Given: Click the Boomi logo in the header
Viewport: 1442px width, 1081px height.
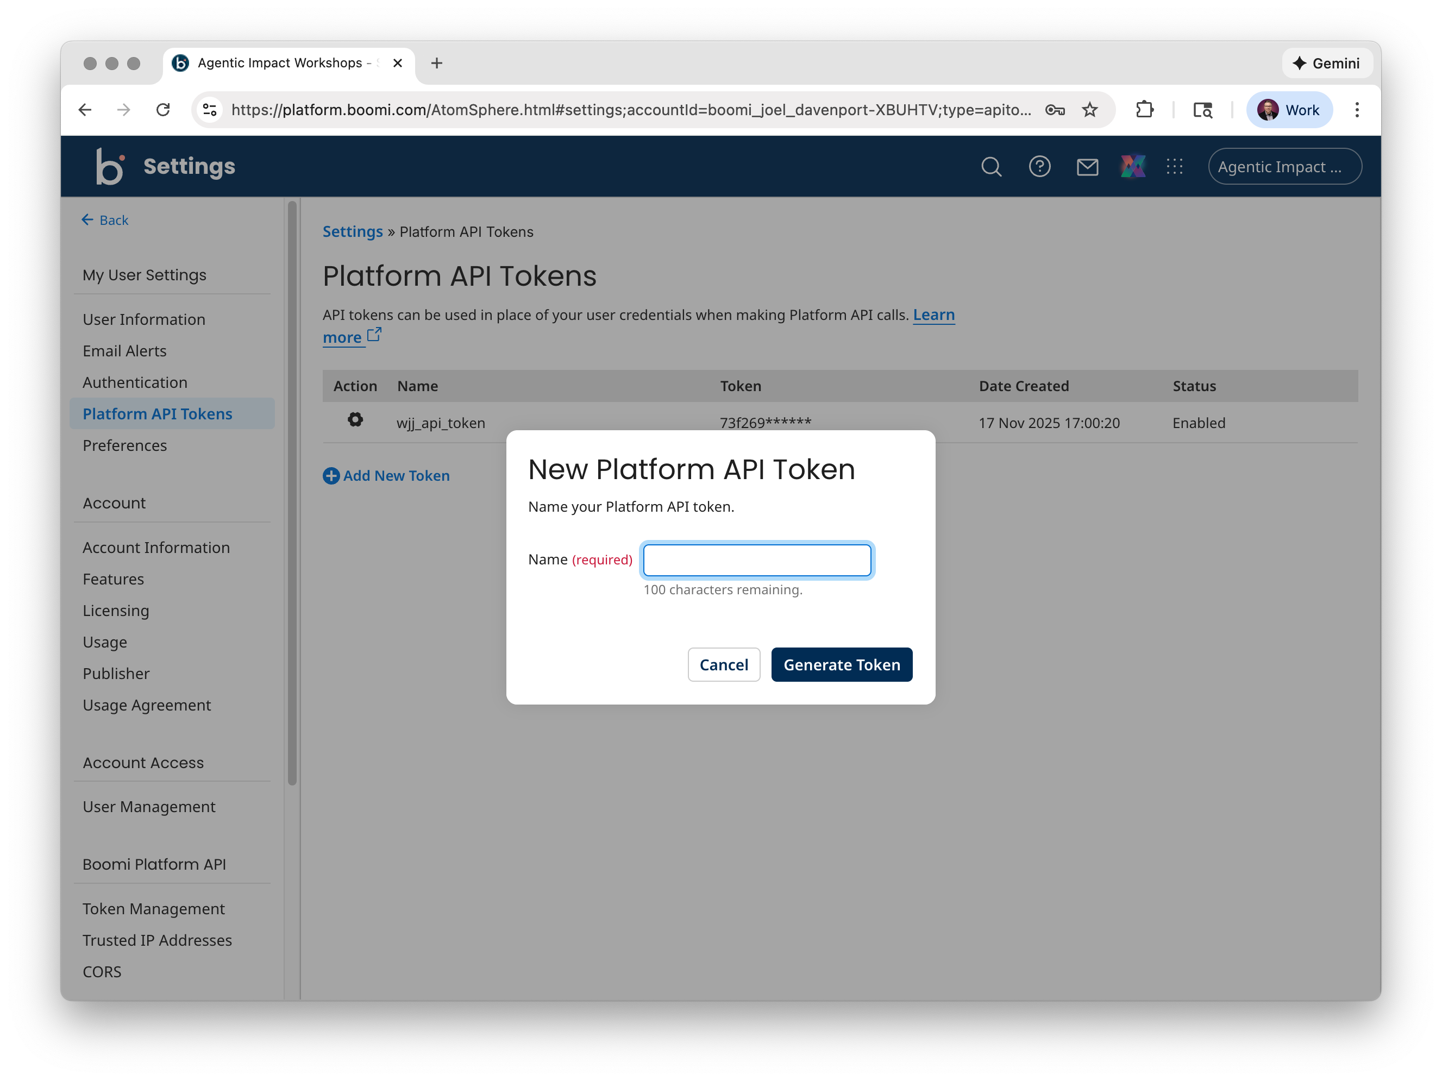Looking at the screenshot, I should [110, 166].
